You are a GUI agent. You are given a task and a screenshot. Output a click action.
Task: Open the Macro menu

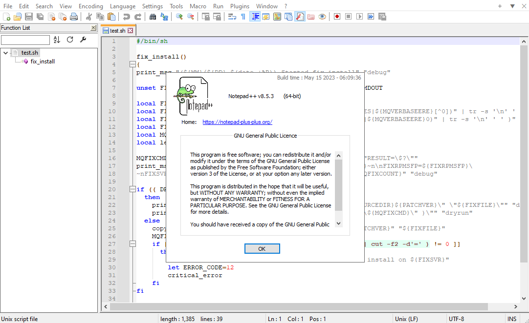click(198, 6)
